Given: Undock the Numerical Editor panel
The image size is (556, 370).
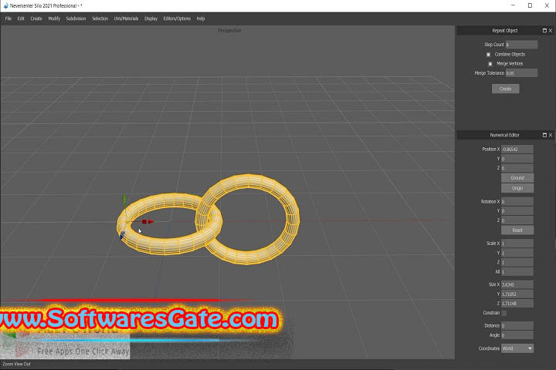Looking at the screenshot, I should coord(544,135).
